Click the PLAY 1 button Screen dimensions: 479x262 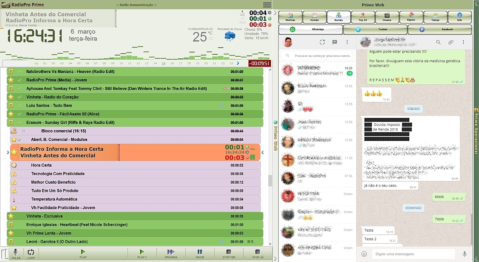(142, 254)
